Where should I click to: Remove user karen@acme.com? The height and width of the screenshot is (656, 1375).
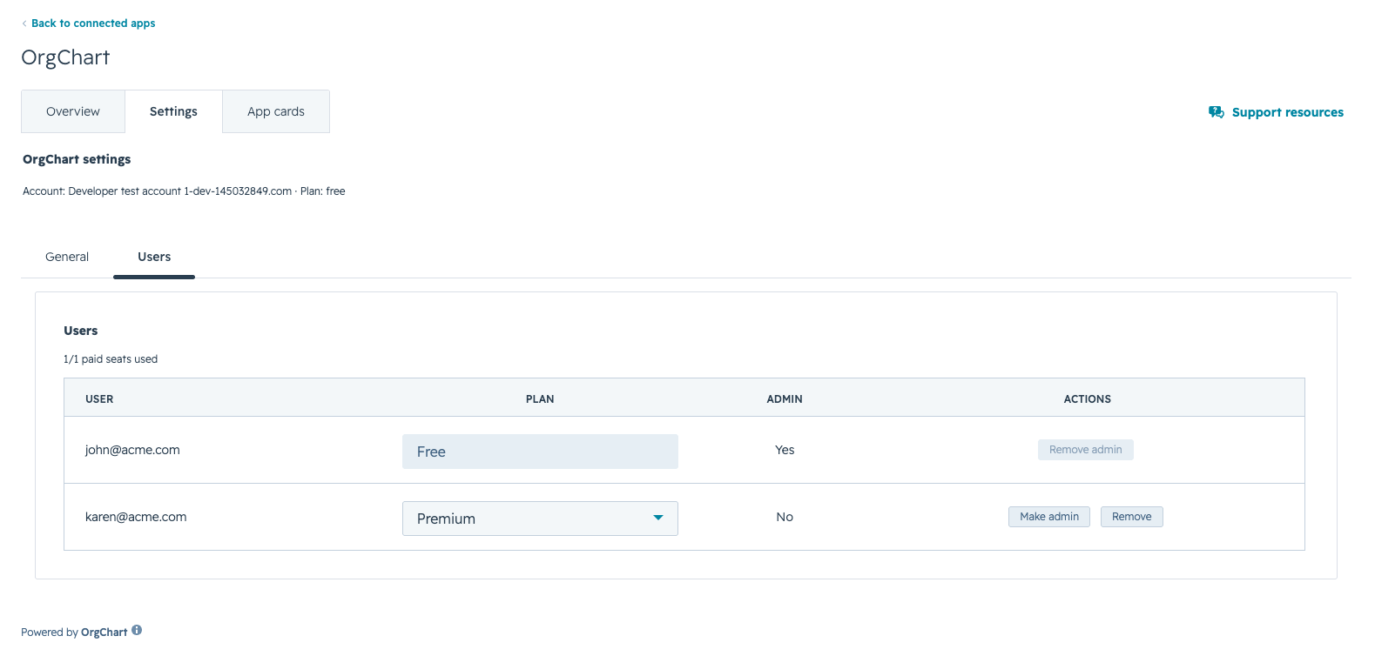click(1132, 517)
